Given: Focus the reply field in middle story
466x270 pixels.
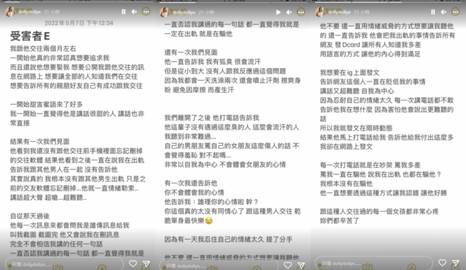Looking at the screenshot, I should [219, 265].
